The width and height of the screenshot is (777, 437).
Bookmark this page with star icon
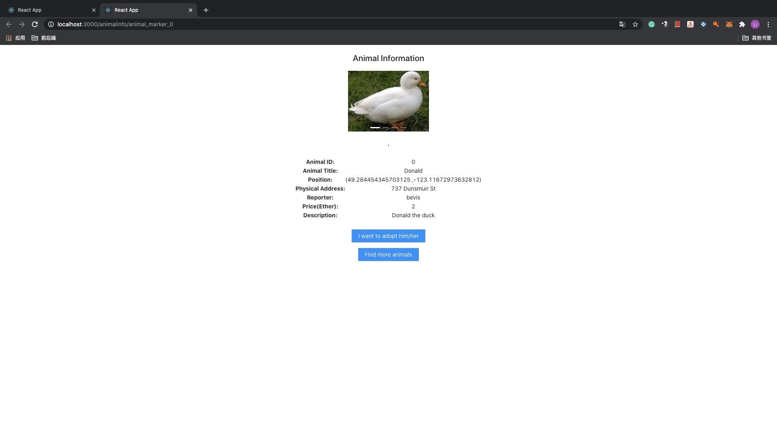[x=635, y=24]
